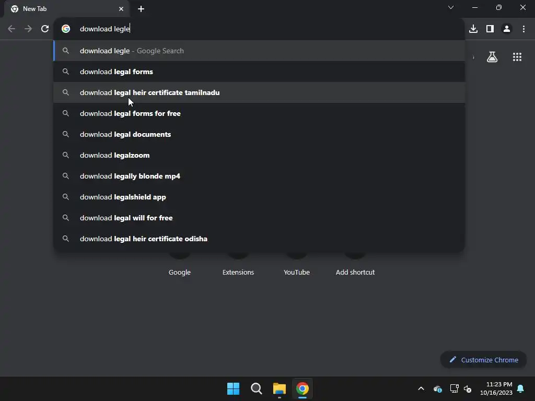This screenshot has height=401, width=535.
Task: Click the Google icon in address bar
Action: point(66,29)
